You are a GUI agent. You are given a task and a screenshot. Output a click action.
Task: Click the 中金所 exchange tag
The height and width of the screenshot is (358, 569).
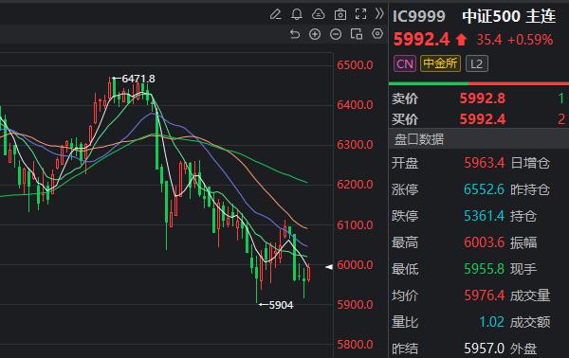pyautogui.click(x=440, y=63)
